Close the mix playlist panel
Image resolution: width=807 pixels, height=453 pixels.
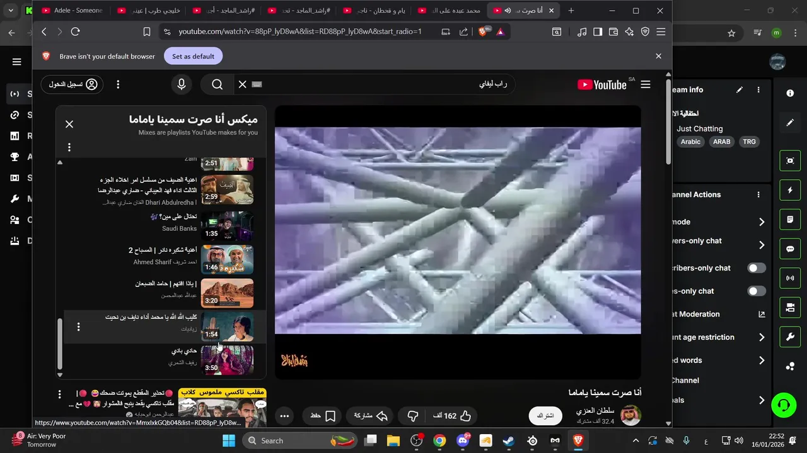69,124
